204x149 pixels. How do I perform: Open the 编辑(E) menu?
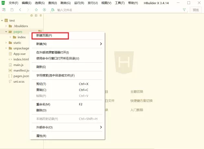27,3
